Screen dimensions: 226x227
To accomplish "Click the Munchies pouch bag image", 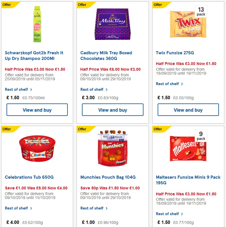I will coord(113,148).
